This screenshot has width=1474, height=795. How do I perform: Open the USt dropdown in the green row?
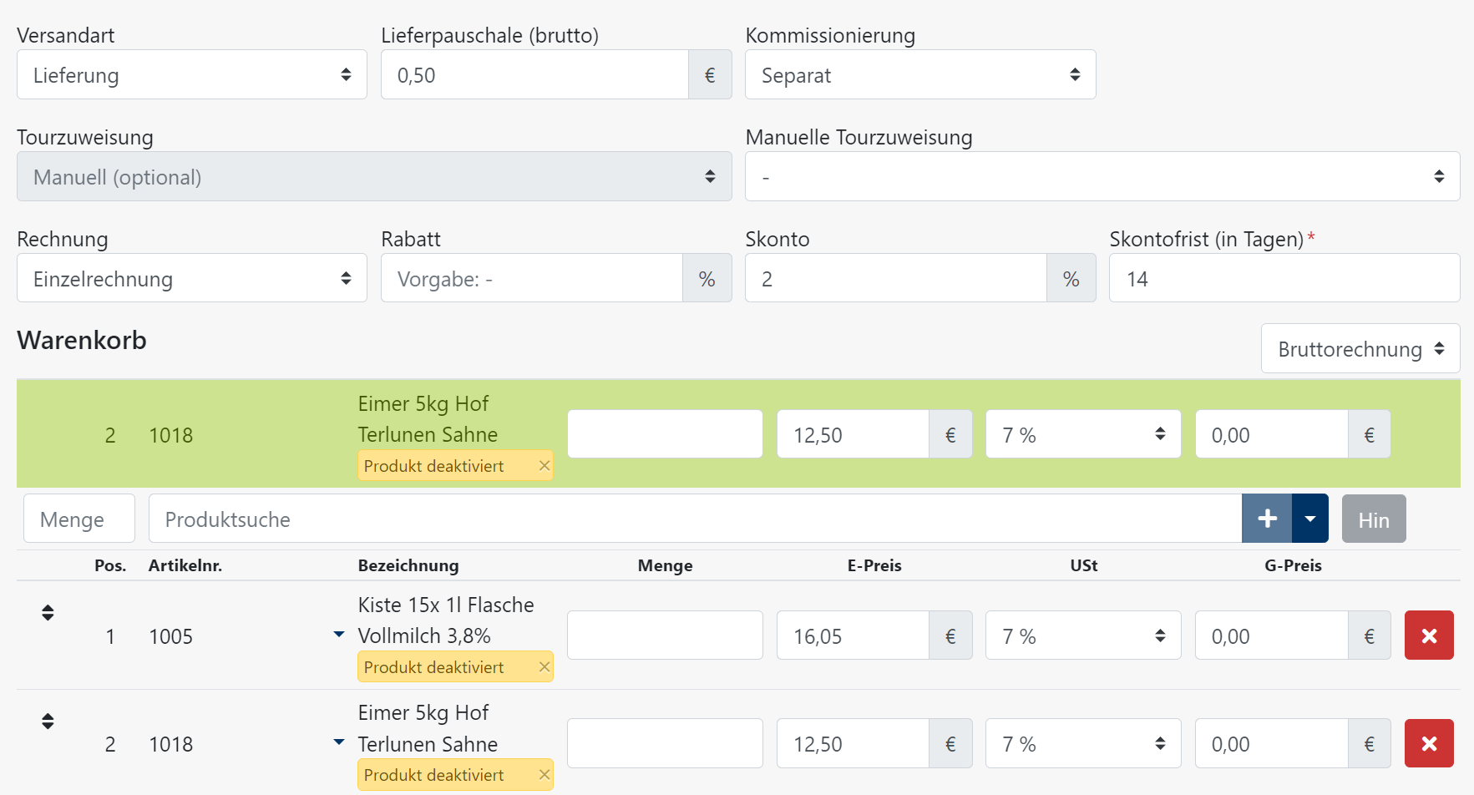tap(1083, 434)
